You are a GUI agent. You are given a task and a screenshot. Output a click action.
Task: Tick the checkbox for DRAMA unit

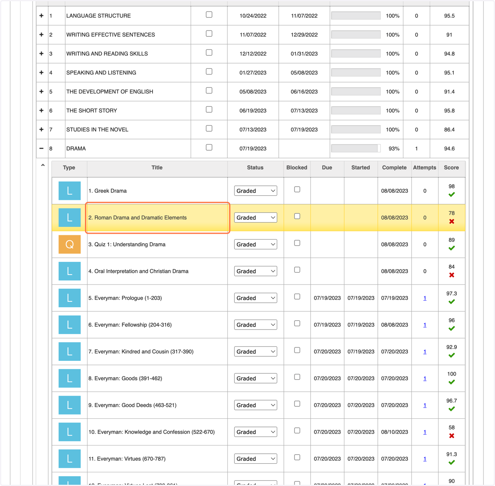pyautogui.click(x=209, y=148)
